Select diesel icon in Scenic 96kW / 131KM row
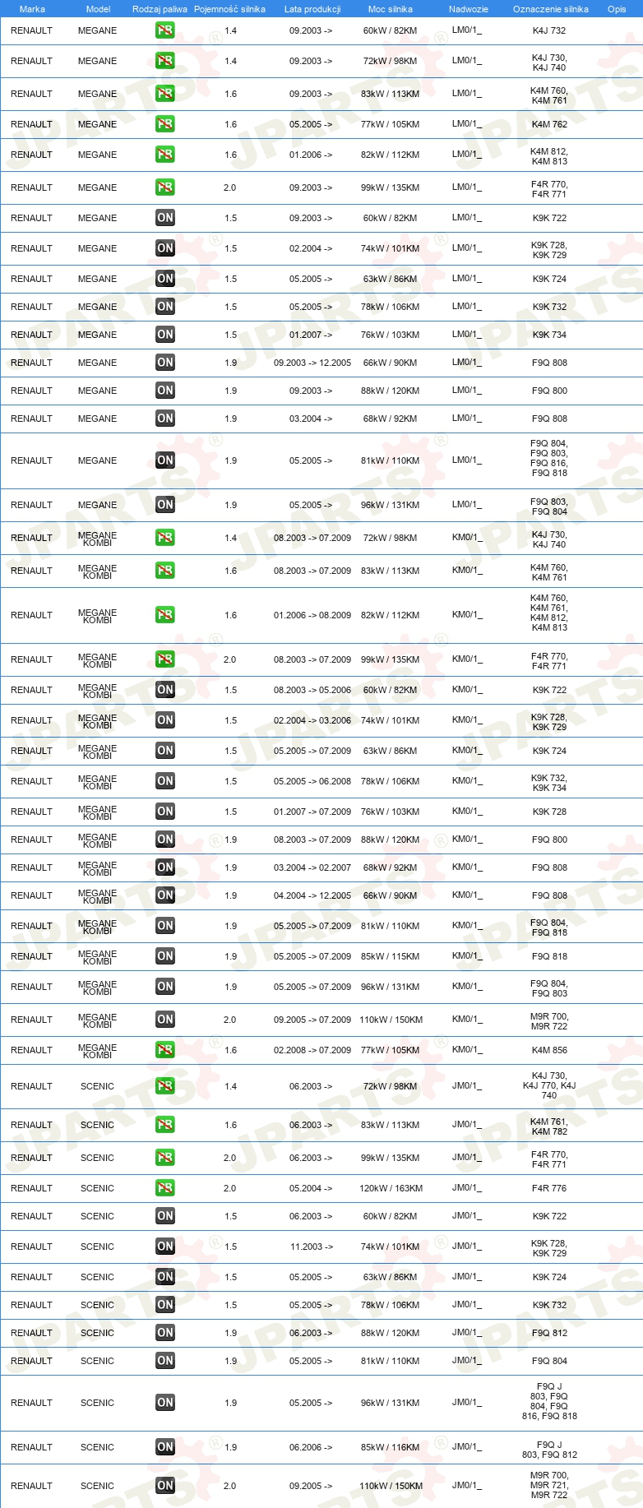Viewport: 643px width, 1508px height. [x=165, y=1403]
